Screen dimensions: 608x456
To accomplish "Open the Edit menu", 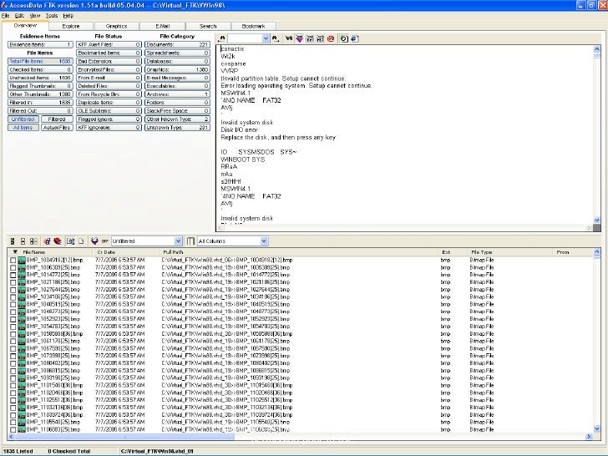I will 19,16.
